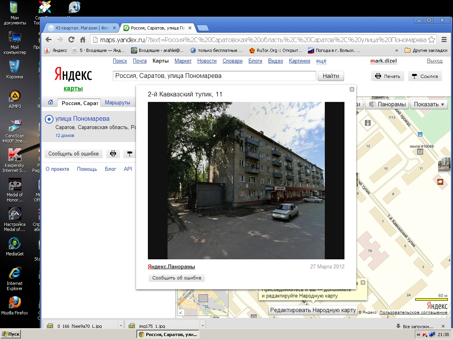Open Картинки in Yandex top navigation
Image resolution: width=453 pixels, height=340 pixels.
pyautogui.click(x=299, y=61)
